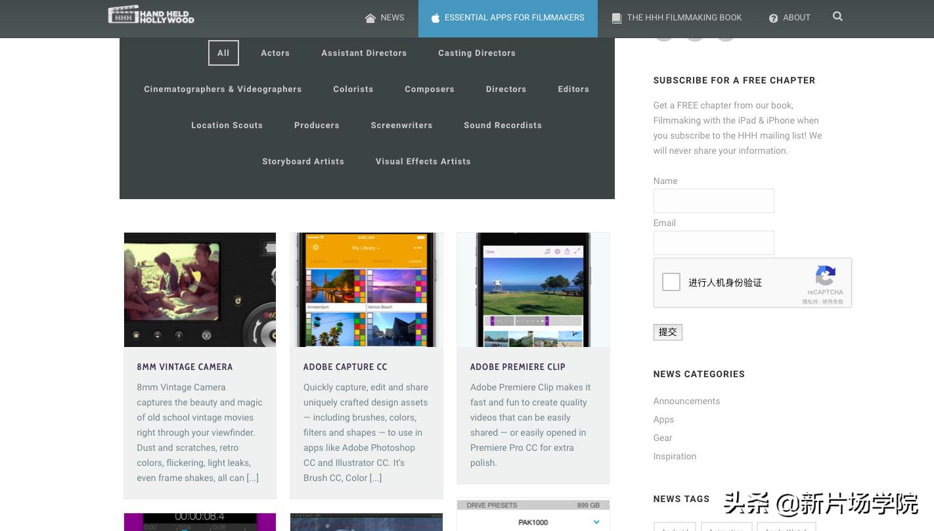Image resolution: width=934 pixels, height=531 pixels.
Task: Submit the subscription form (提交)
Action: pyautogui.click(x=667, y=332)
